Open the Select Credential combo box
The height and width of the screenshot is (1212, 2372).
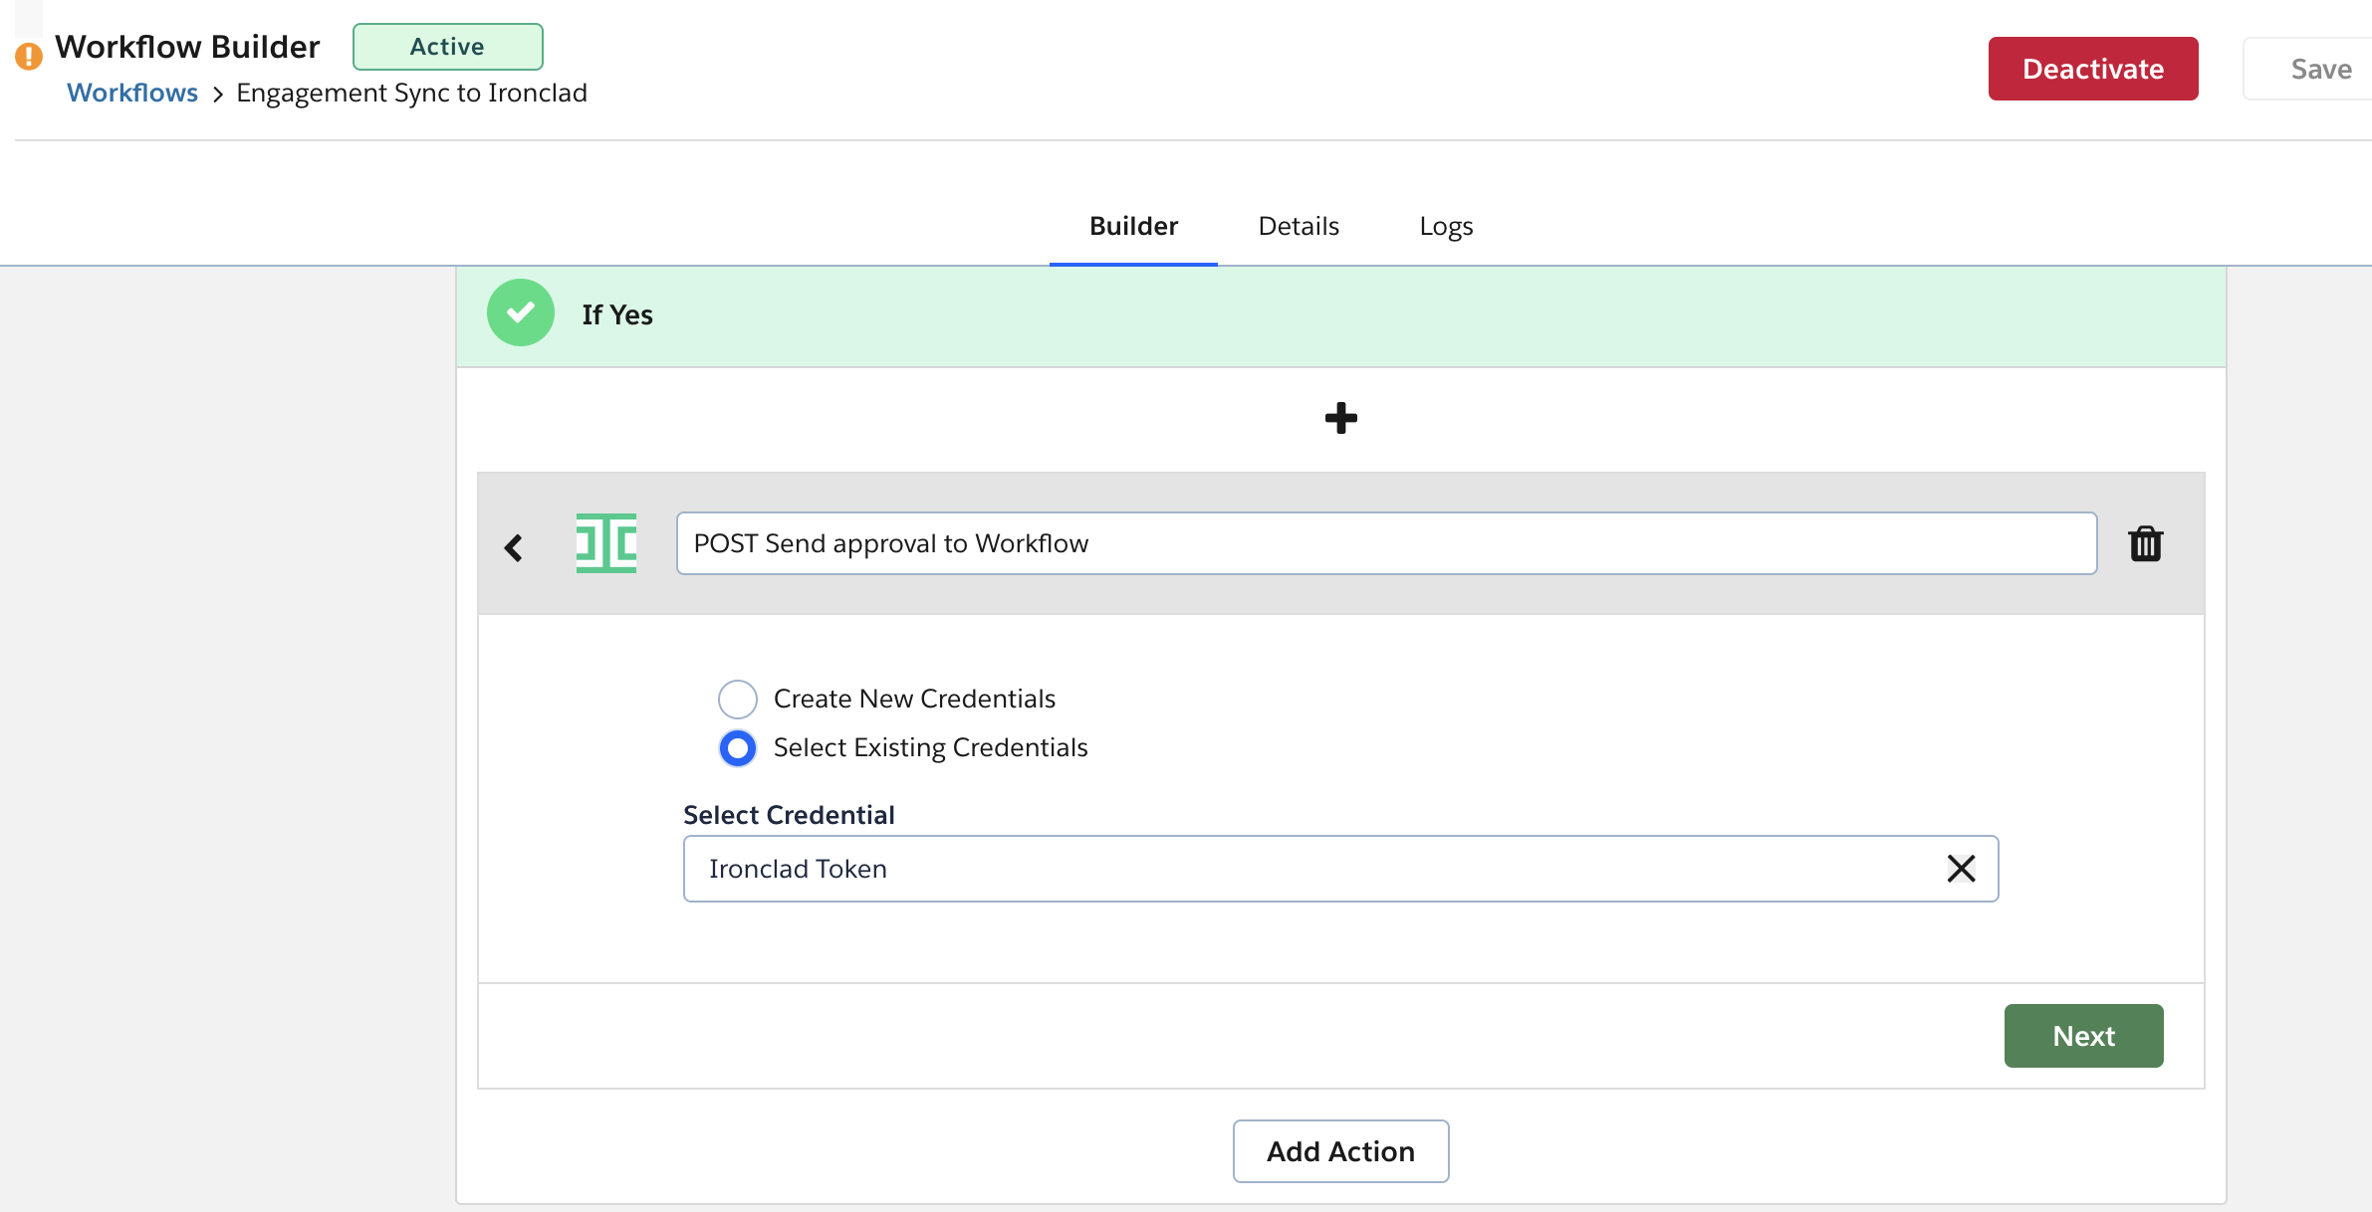[1340, 869]
